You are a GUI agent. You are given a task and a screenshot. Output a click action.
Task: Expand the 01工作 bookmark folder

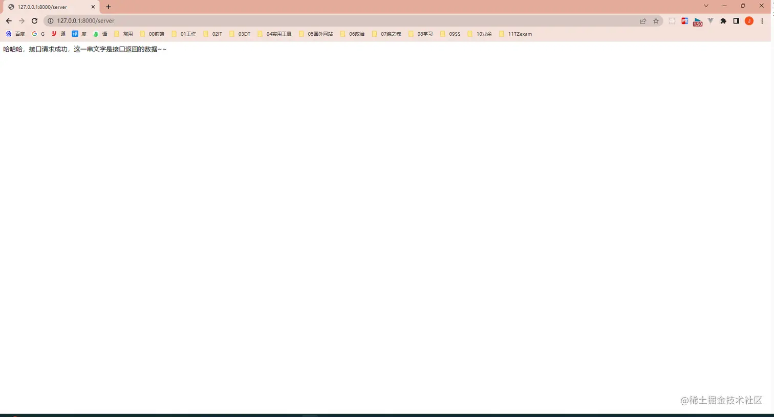pos(184,34)
